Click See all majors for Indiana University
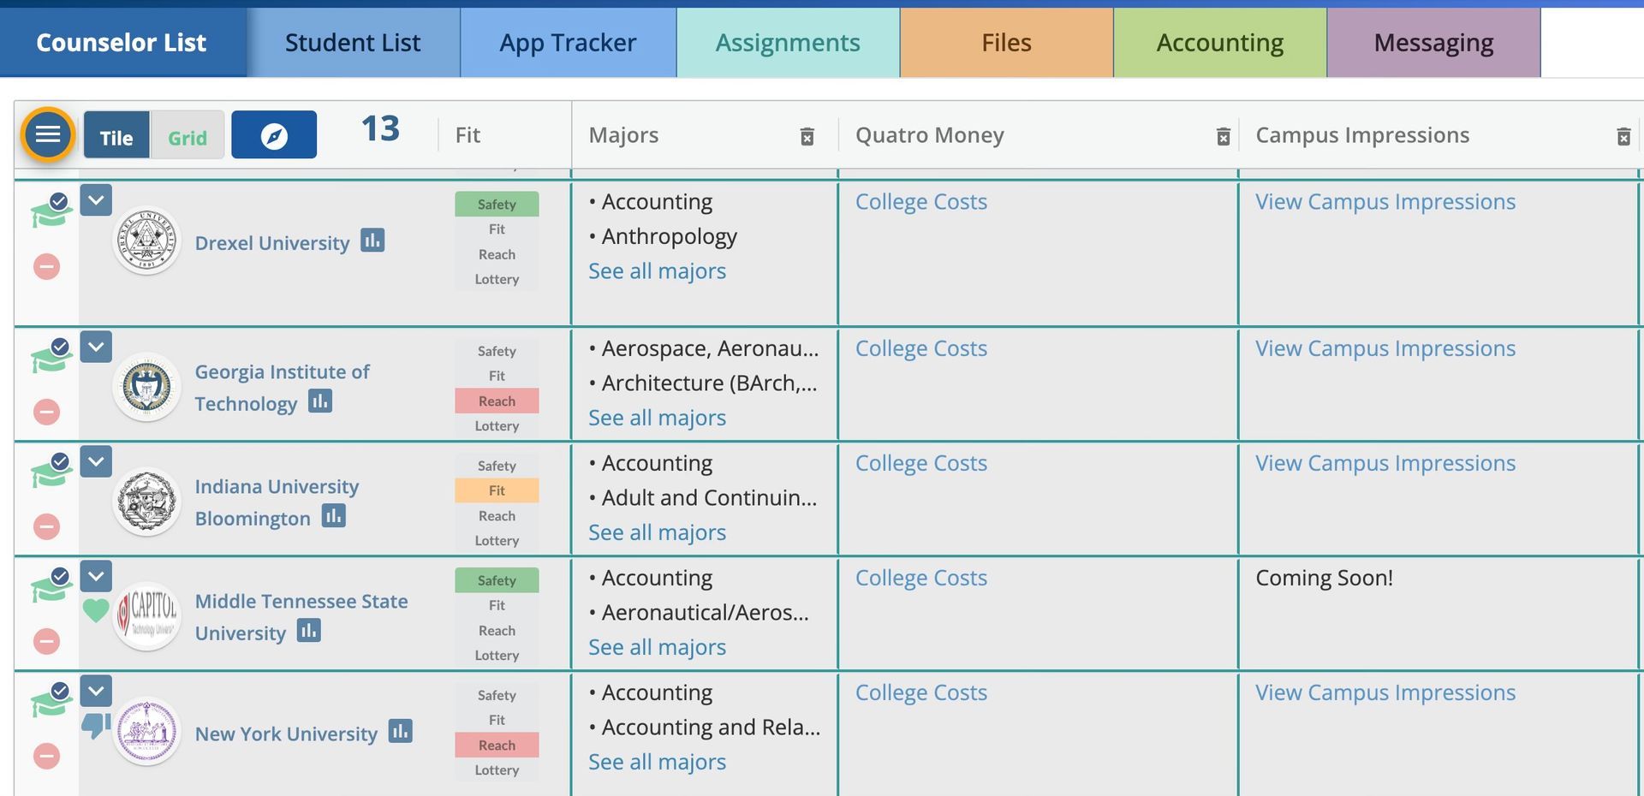Image resolution: width=1644 pixels, height=796 pixels. pos(658,532)
